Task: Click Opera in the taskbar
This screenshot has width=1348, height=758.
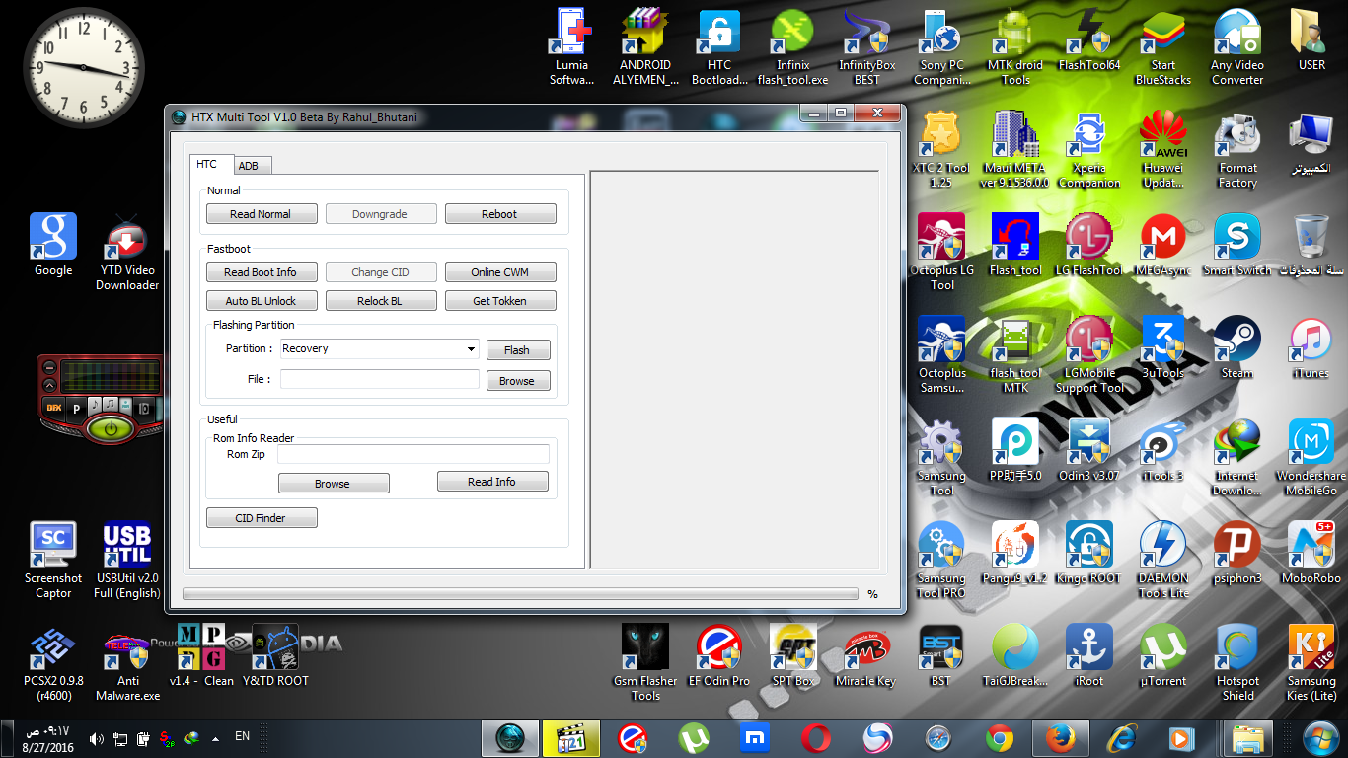Action: 816,737
